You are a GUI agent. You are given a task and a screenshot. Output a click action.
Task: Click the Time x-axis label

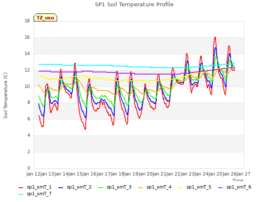[238, 180]
